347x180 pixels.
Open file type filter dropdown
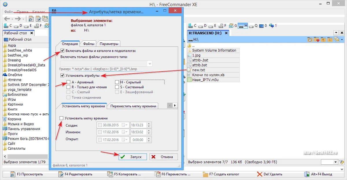point(149,63)
